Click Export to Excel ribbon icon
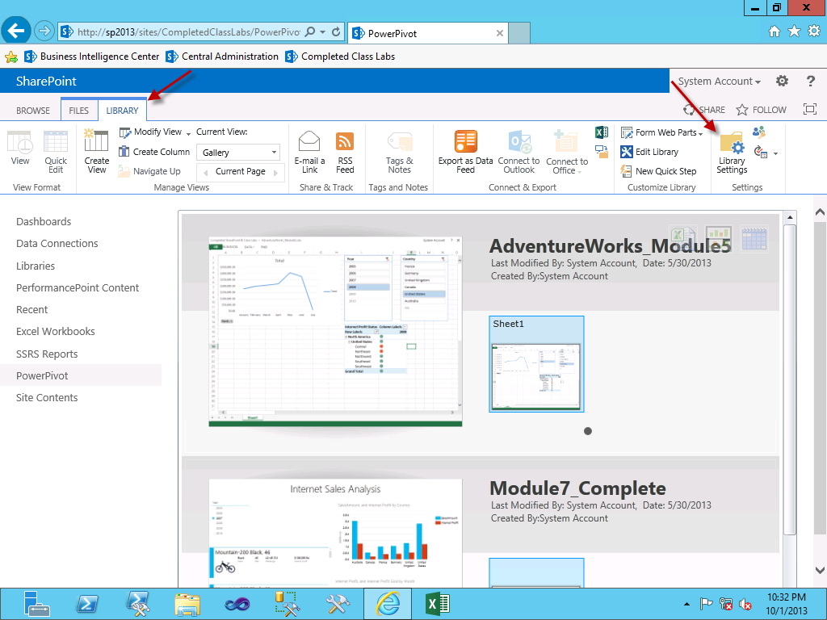The image size is (827, 620). click(x=601, y=132)
